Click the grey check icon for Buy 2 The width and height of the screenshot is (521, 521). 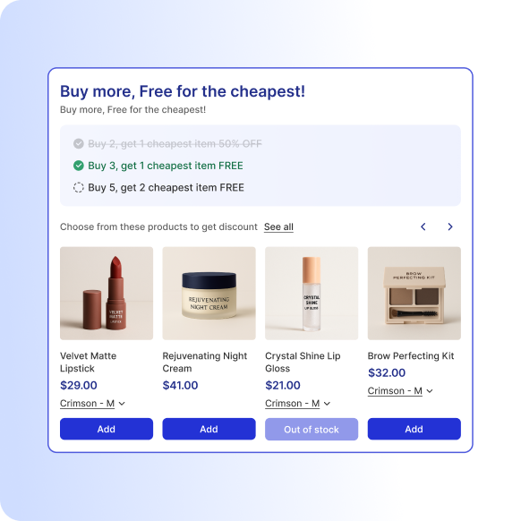click(x=79, y=143)
